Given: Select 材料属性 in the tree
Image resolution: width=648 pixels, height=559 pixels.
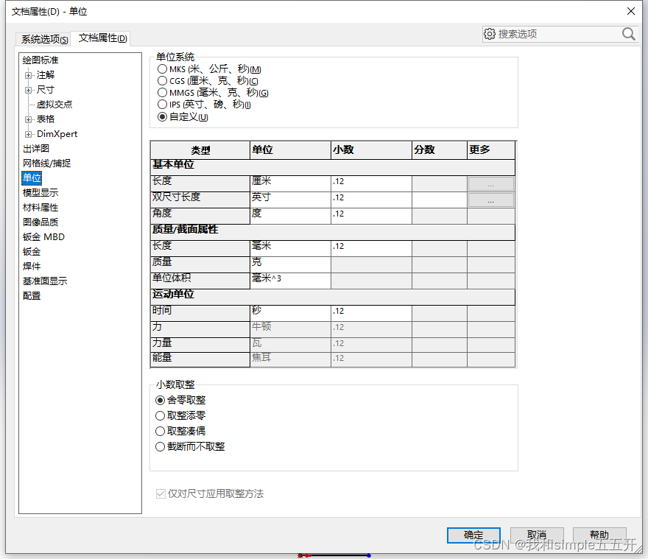Looking at the screenshot, I should (x=40, y=208).
